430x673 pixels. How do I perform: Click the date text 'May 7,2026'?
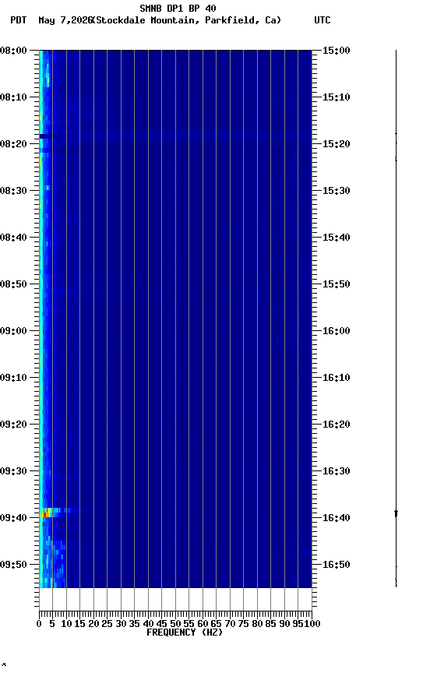tap(65, 20)
